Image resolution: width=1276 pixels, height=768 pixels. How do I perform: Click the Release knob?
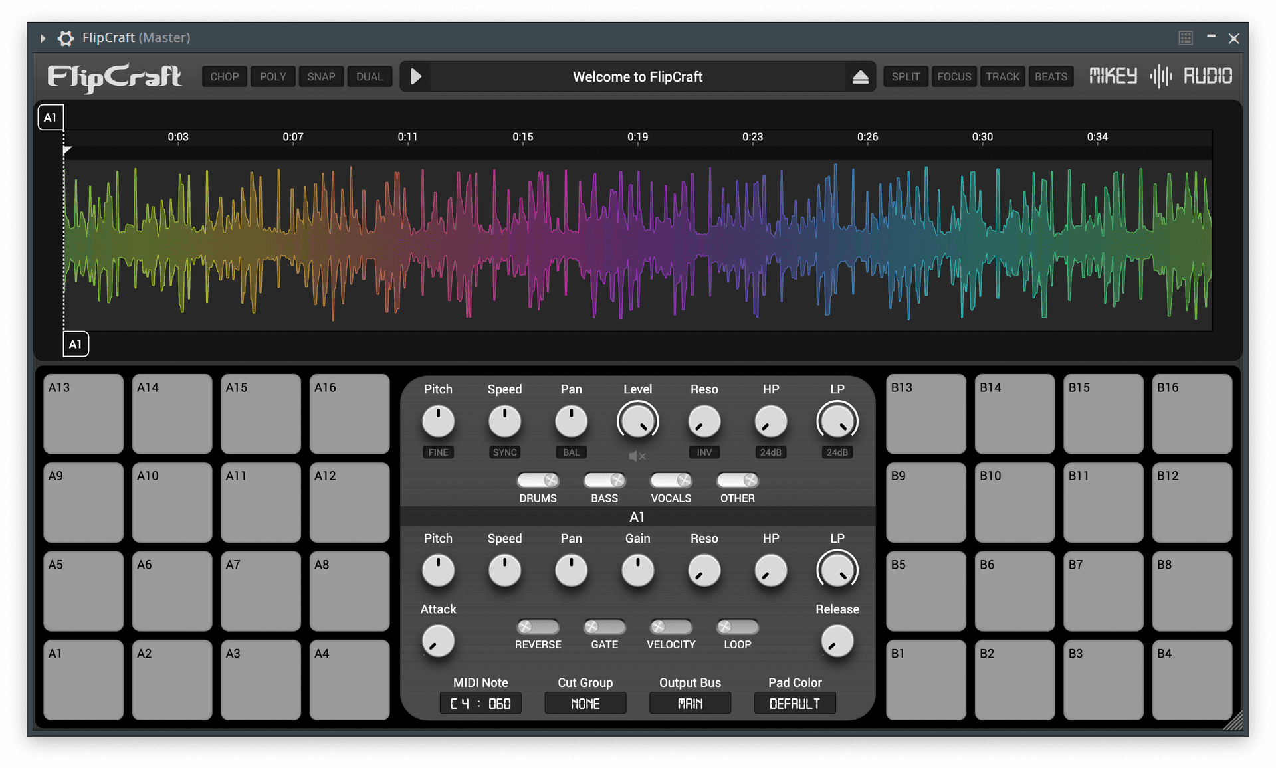pos(837,641)
